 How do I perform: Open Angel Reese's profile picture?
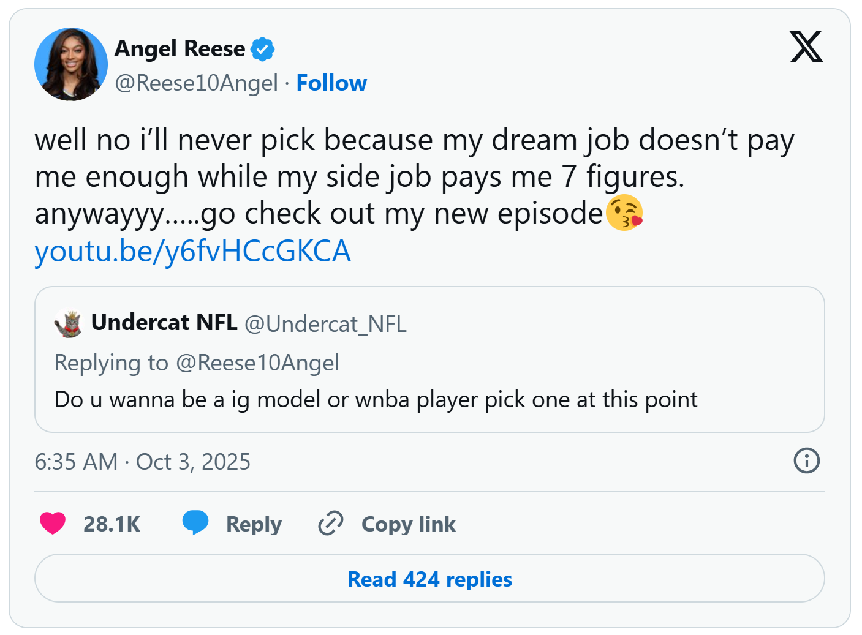click(71, 64)
